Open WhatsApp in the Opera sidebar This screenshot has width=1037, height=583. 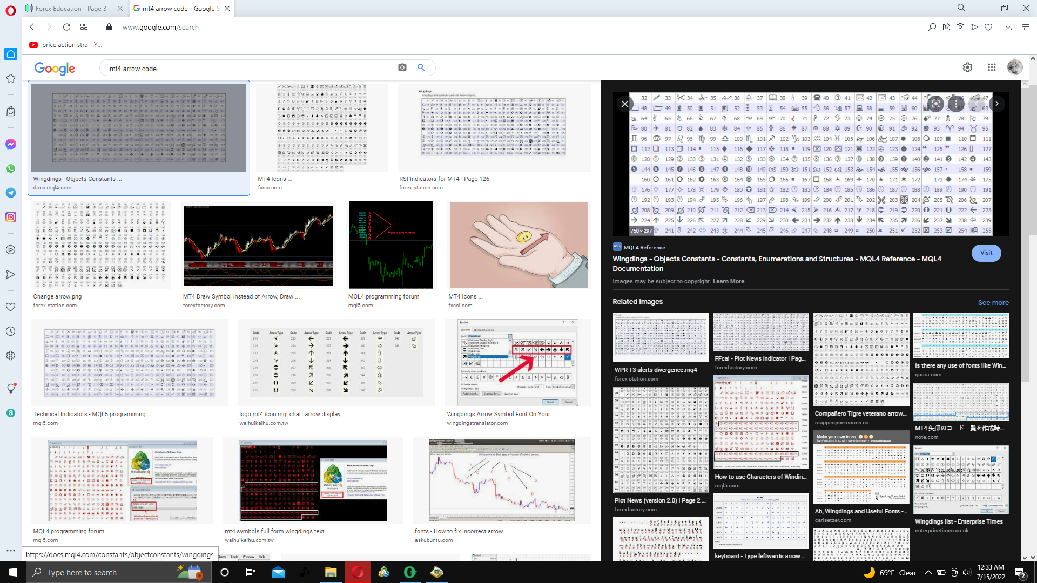[x=10, y=168]
